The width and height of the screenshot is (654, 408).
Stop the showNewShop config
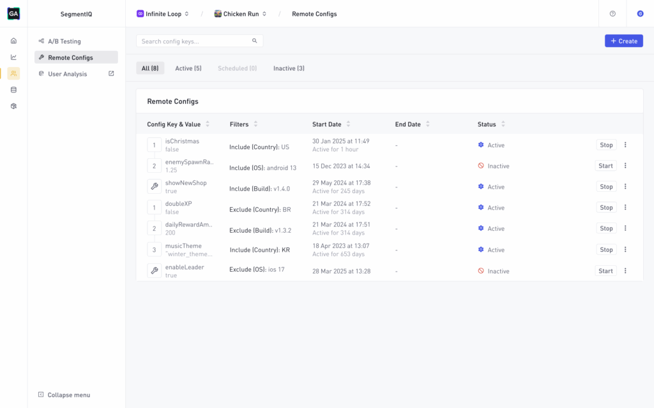[x=606, y=187]
